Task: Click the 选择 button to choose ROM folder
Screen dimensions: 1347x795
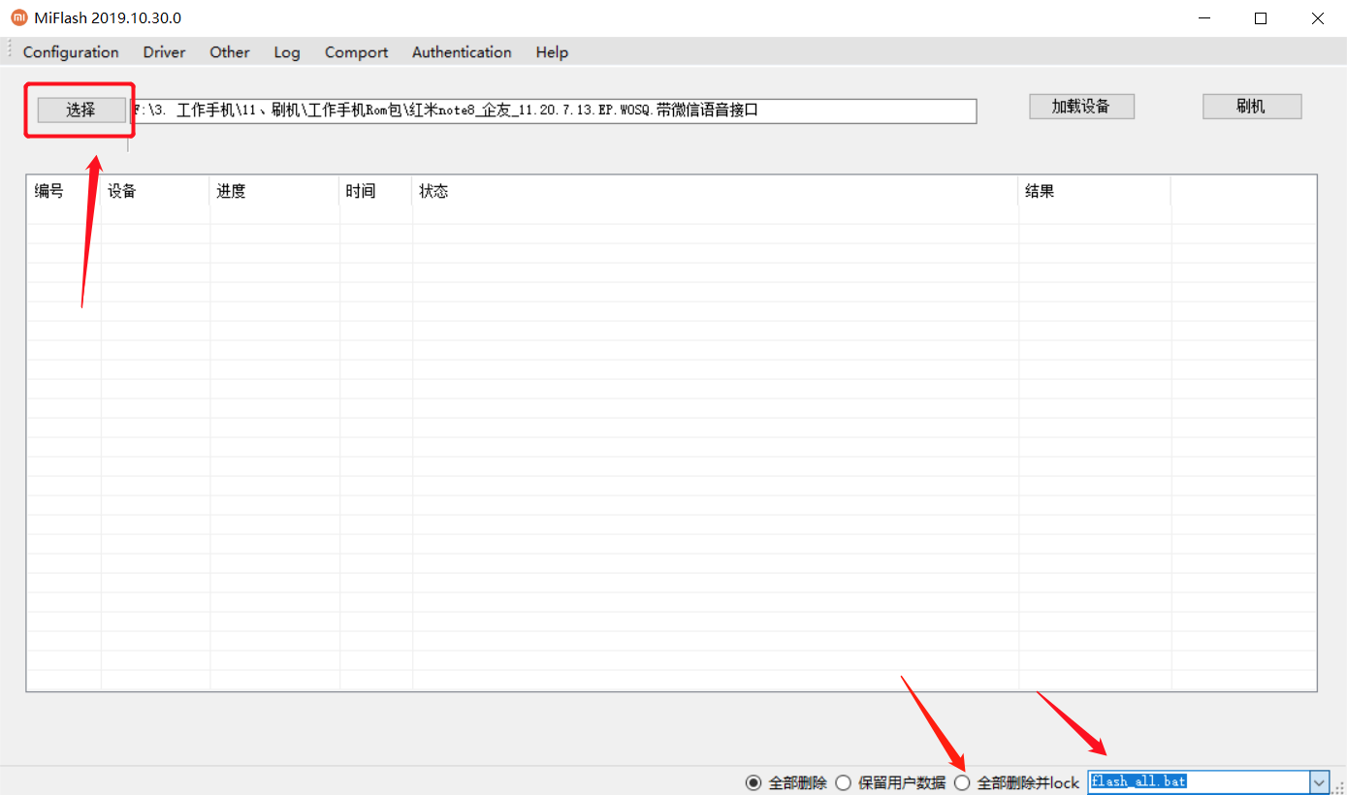Action: coord(80,111)
